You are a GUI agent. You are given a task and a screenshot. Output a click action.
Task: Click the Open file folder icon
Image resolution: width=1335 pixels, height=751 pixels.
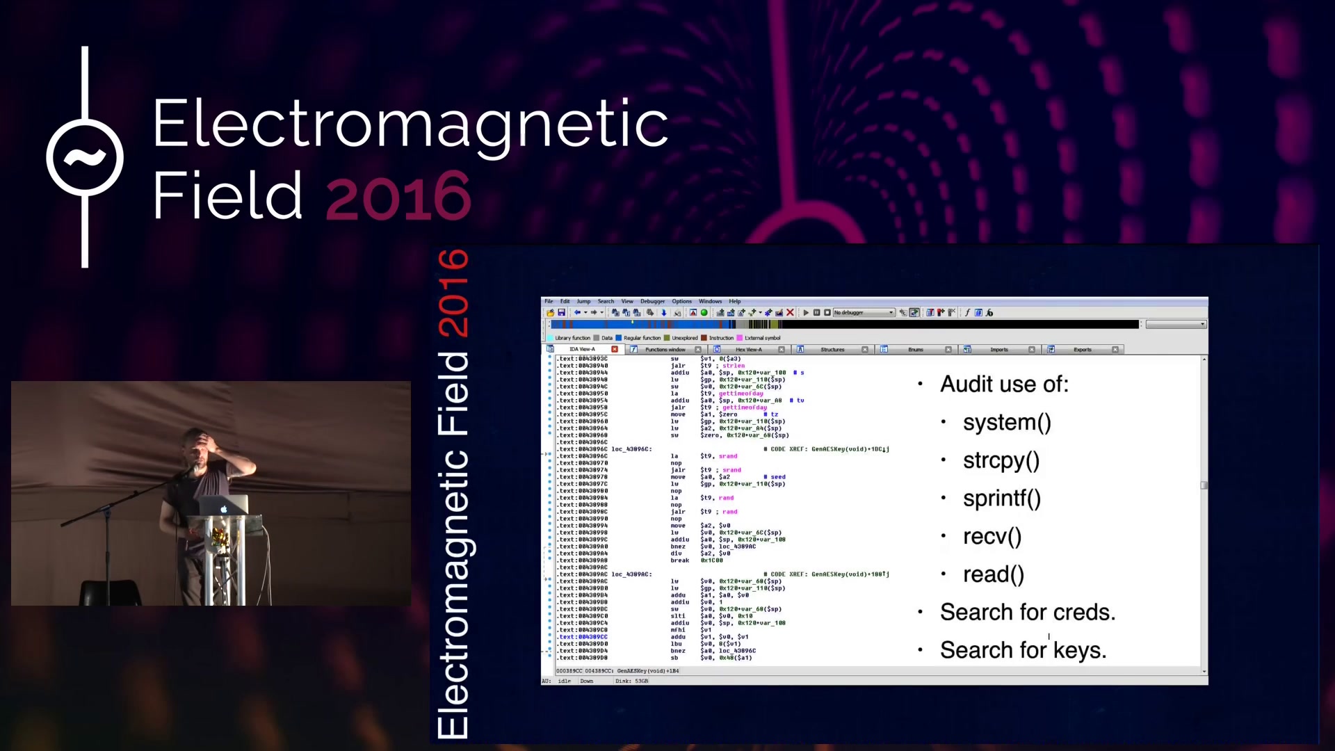click(550, 313)
